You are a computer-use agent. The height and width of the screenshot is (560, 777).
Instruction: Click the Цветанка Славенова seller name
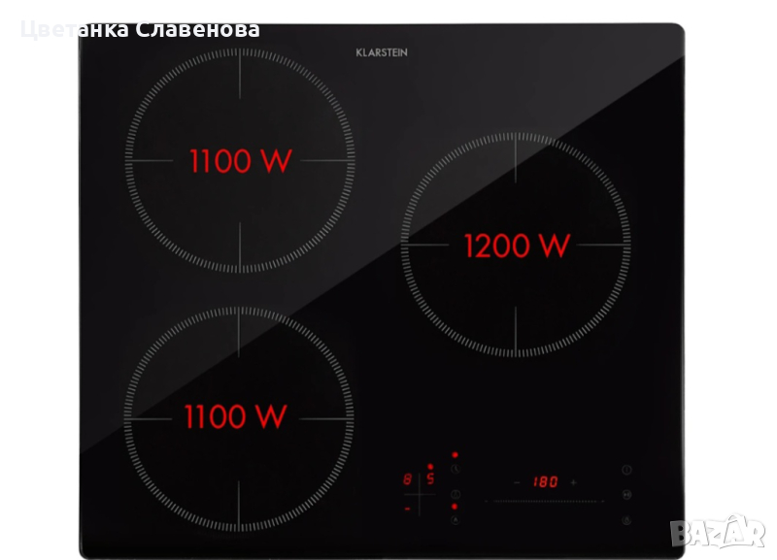[140, 29]
